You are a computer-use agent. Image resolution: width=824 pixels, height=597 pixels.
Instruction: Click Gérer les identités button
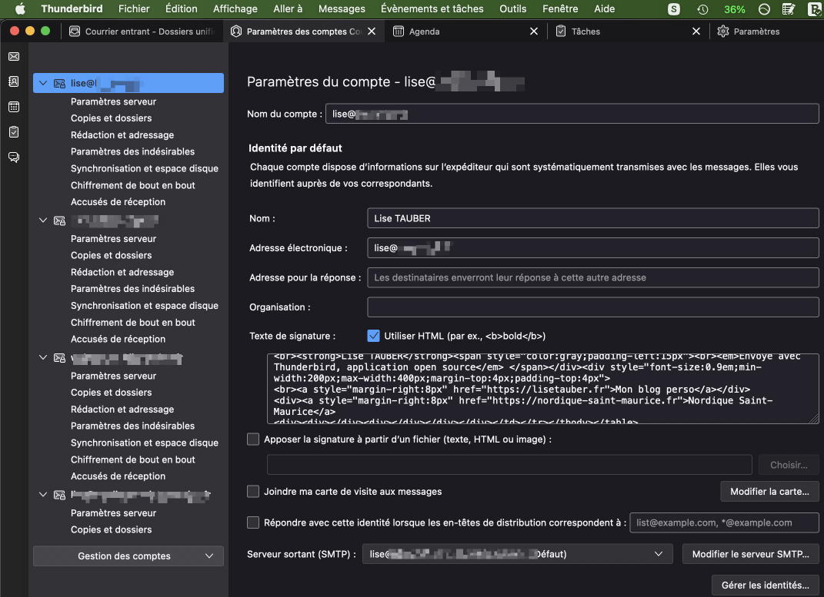click(765, 585)
